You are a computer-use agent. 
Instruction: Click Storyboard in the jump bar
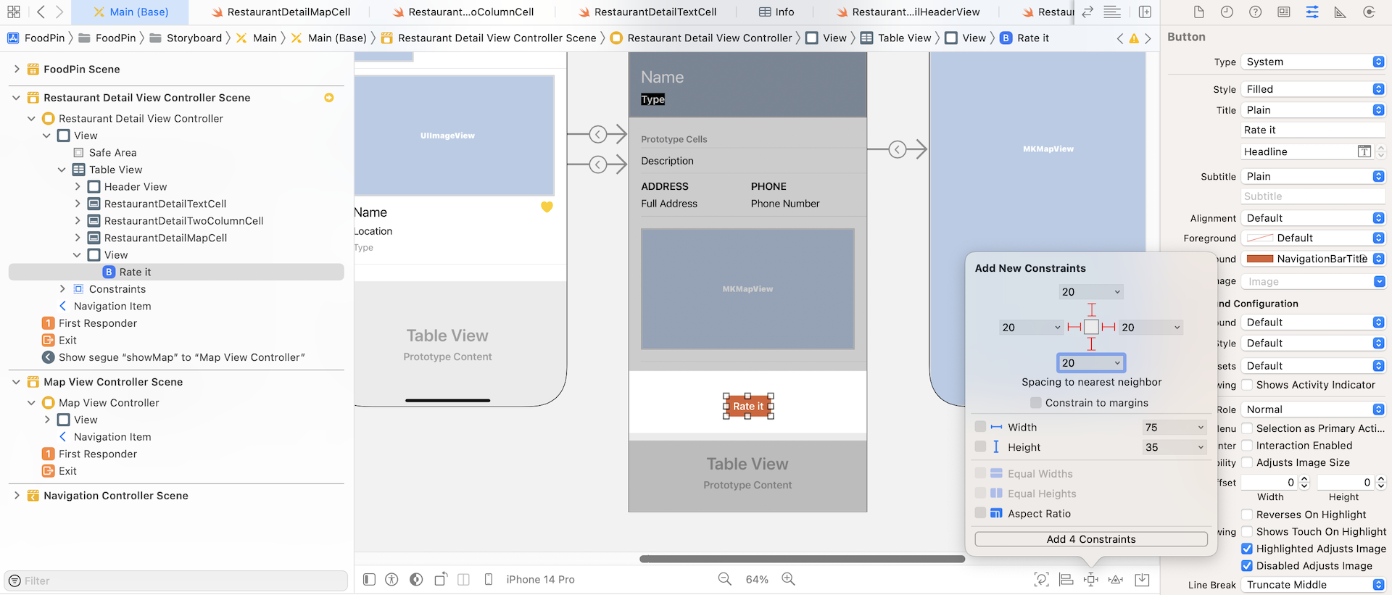point(186,38)
